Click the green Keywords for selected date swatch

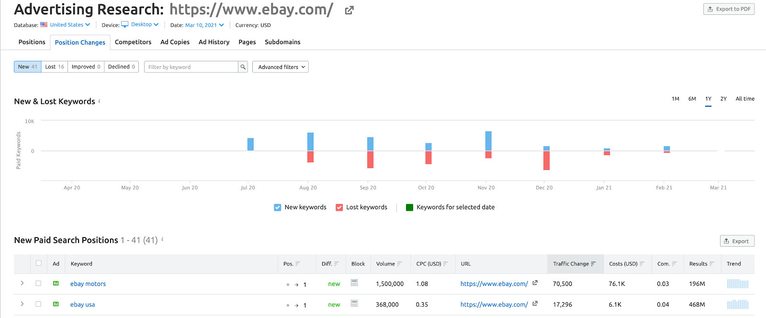[x=409, y=207]
